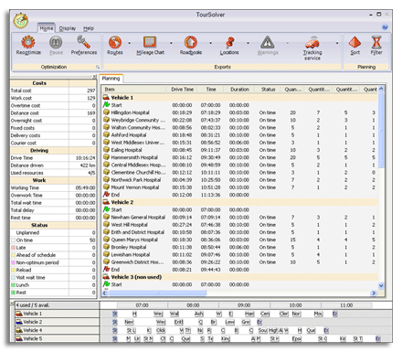Viewport: 402px width, 352px height.
Task: Open the Help ribbon tab
Action: tap(89, 28)
